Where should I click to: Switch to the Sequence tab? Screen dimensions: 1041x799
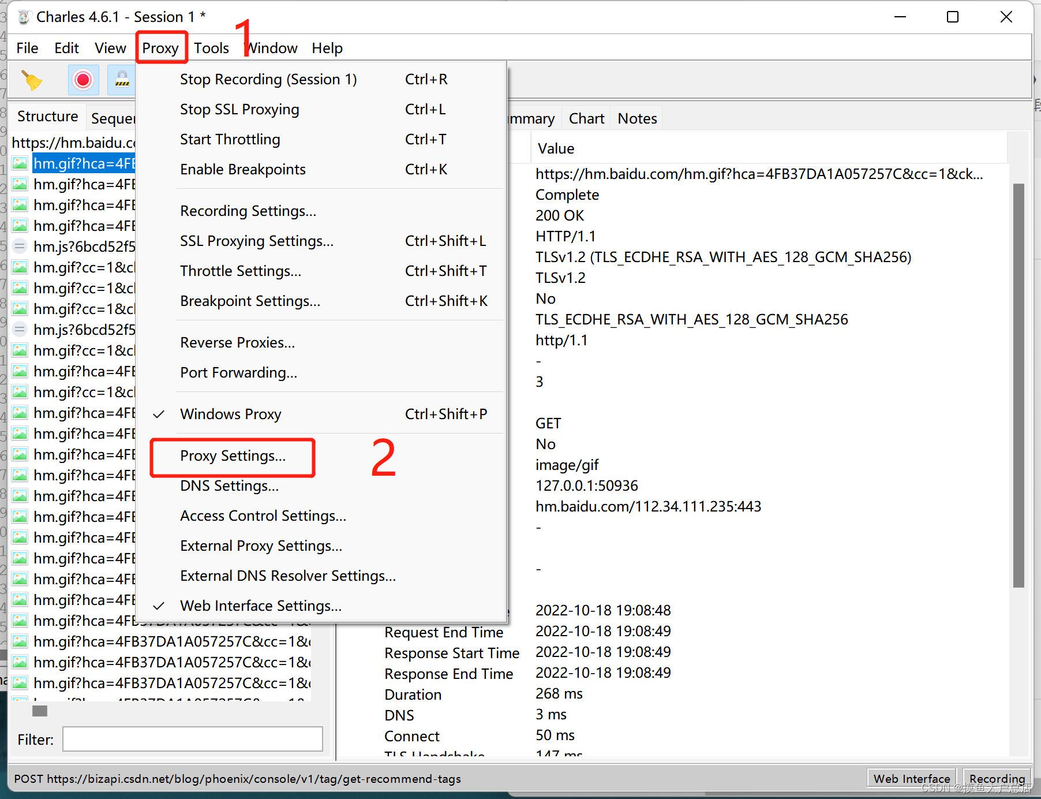pos(113,118)
